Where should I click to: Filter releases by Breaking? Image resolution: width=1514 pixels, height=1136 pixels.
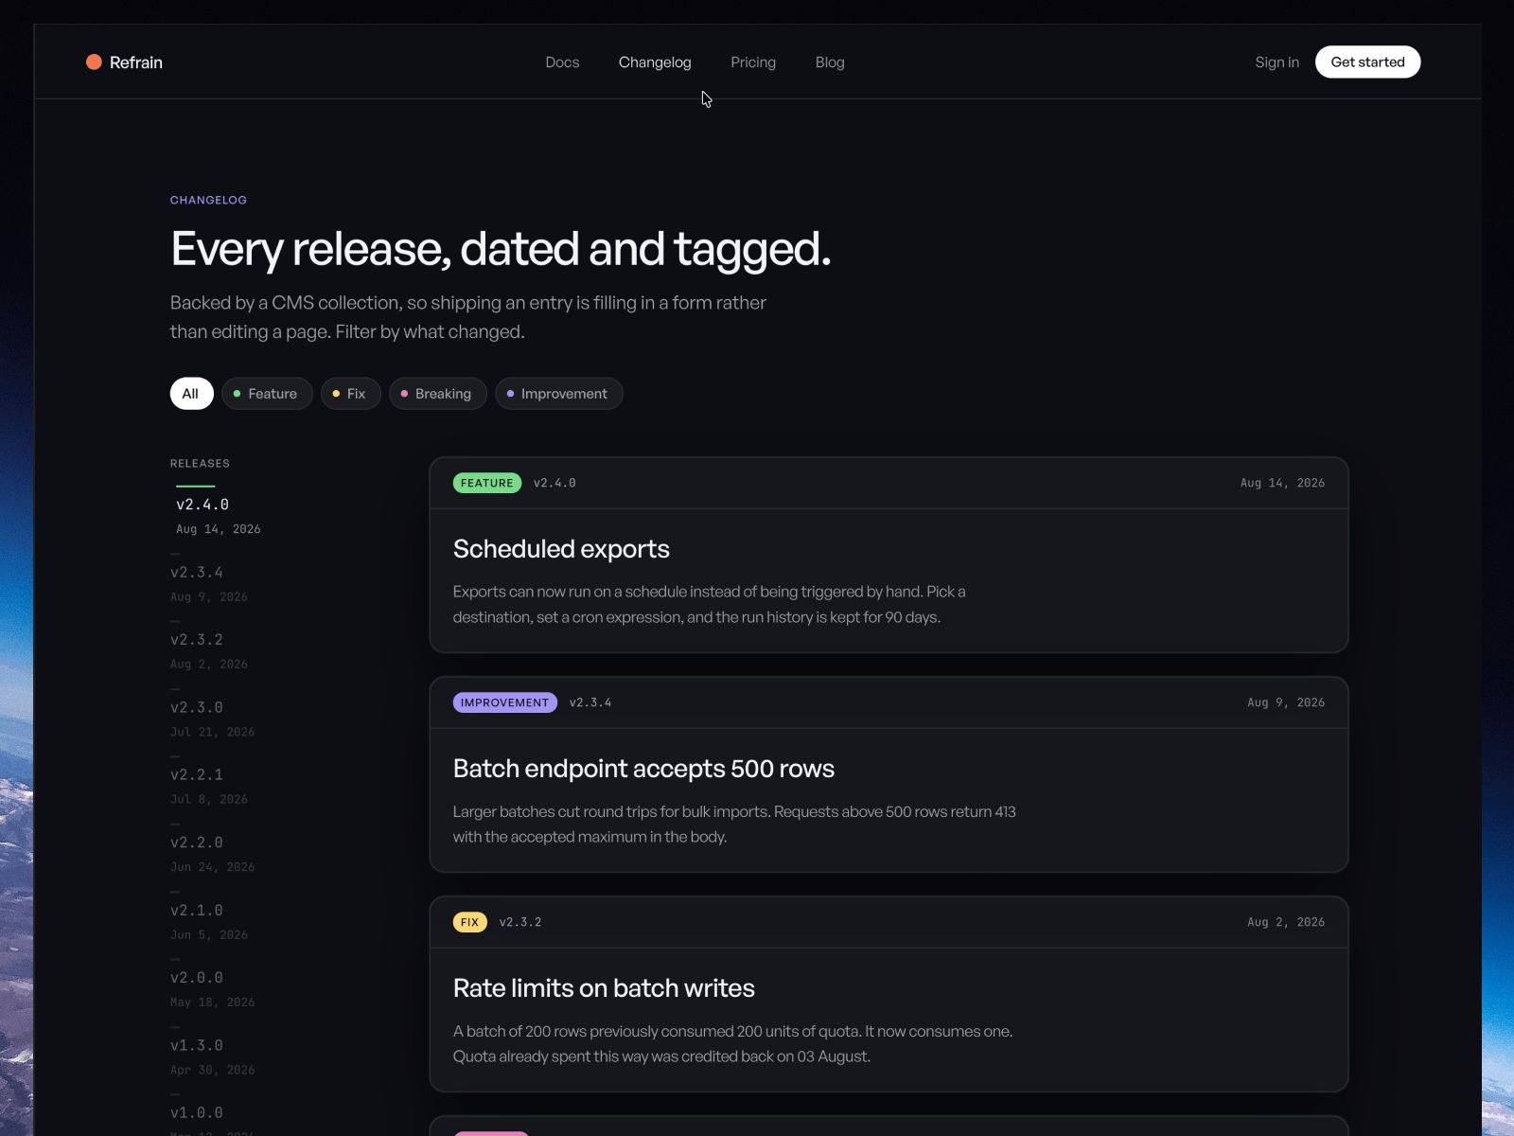tap(437, 394)
